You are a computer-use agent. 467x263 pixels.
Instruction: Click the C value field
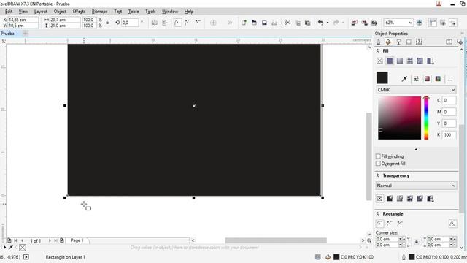[449, 100]
